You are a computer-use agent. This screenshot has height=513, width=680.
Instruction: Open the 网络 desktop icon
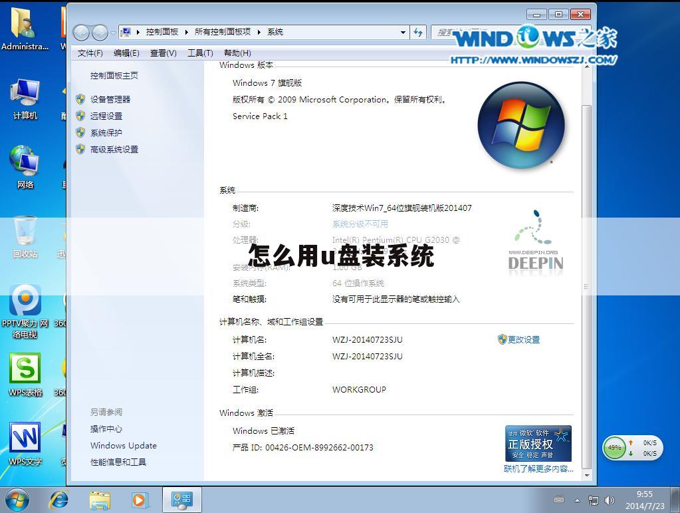[x=25, y=168]
